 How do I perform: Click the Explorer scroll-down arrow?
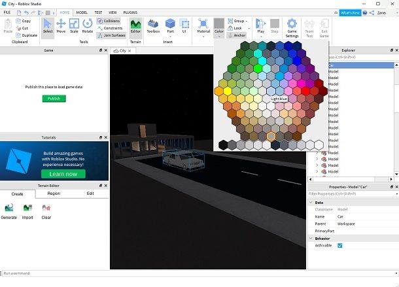396,174
